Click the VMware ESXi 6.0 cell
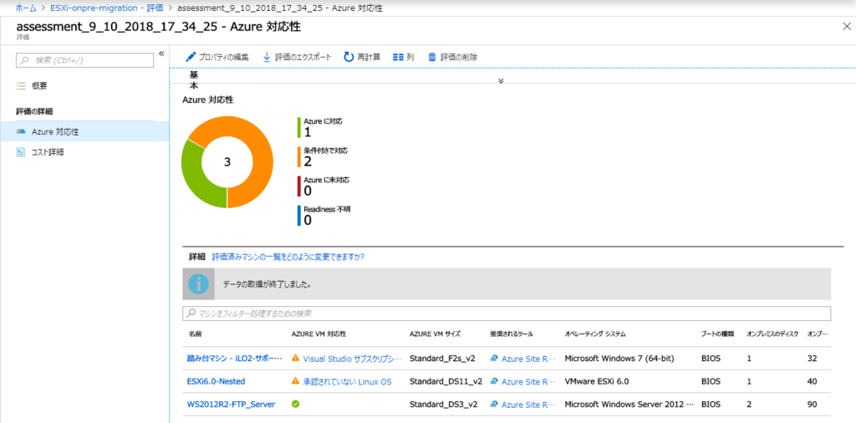Viewport: 856px width, 423px height. (x=597, y=381)
